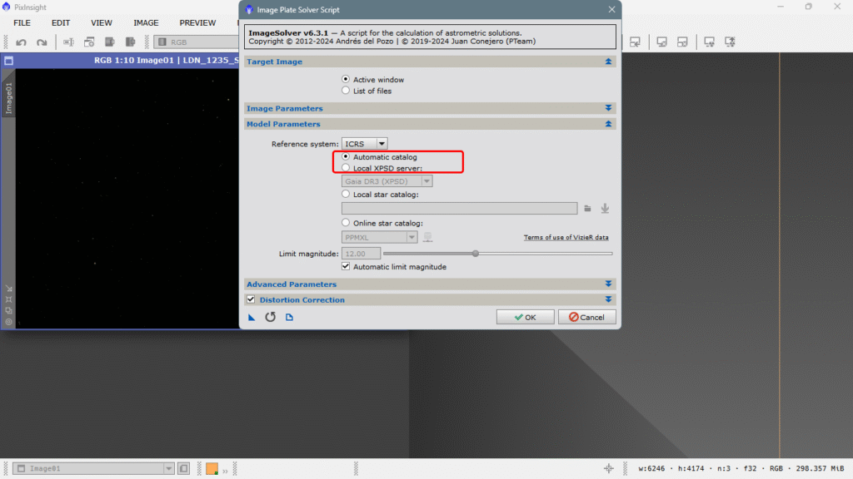Select the Image01 vertical tab
This screenshot has height=479, width=853.
(x=8, y=98)
